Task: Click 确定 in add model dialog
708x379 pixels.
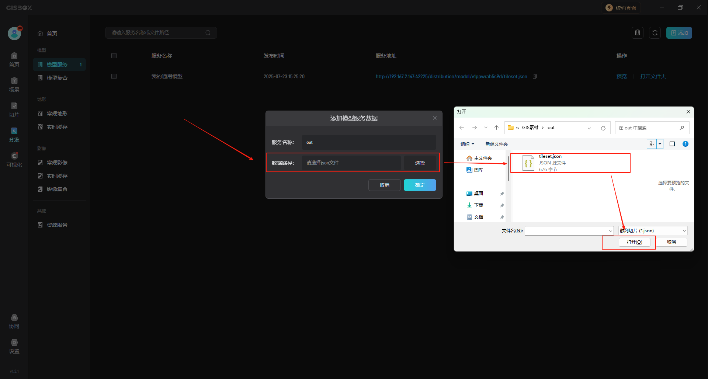Action: pos(420,185)
